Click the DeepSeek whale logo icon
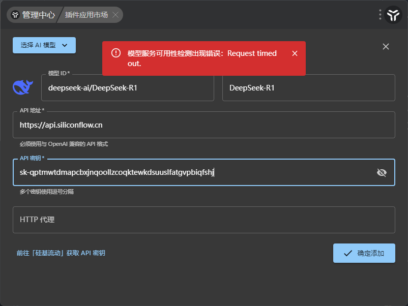 point(23,87)
